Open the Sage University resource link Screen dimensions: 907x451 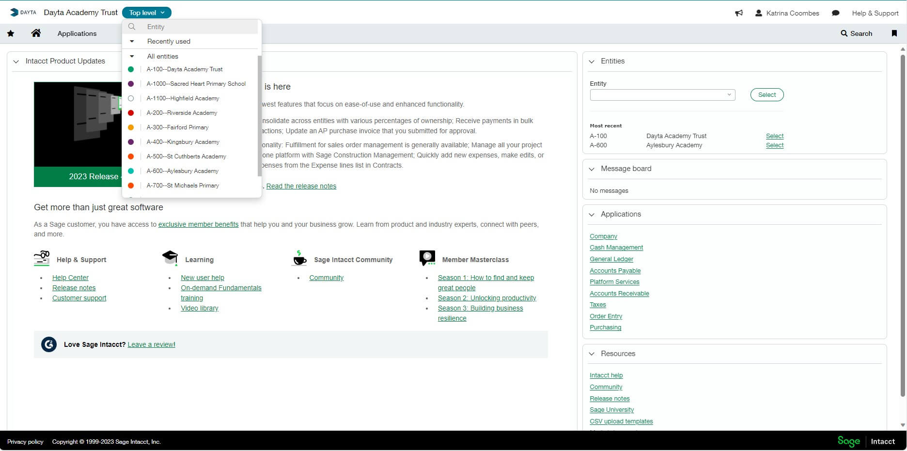612,410
